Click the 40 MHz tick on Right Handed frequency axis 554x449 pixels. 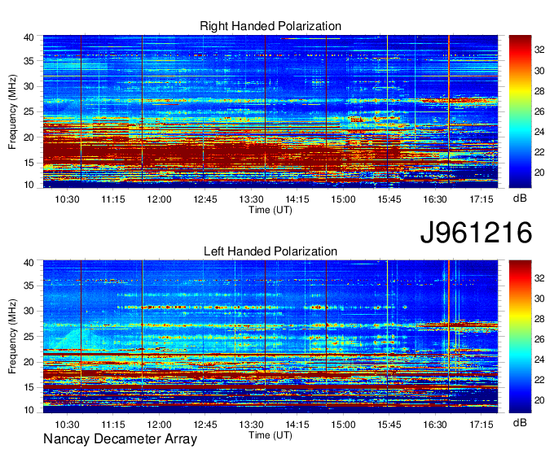pyautogui.click(x=29, y=37)
